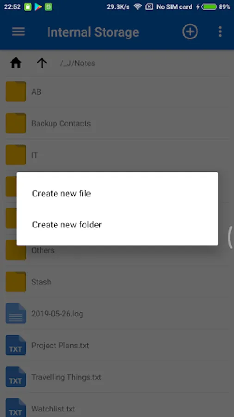Open Project Plans.txt file
The height and width of the screenshot is (417, 234).
click(117, 346)
